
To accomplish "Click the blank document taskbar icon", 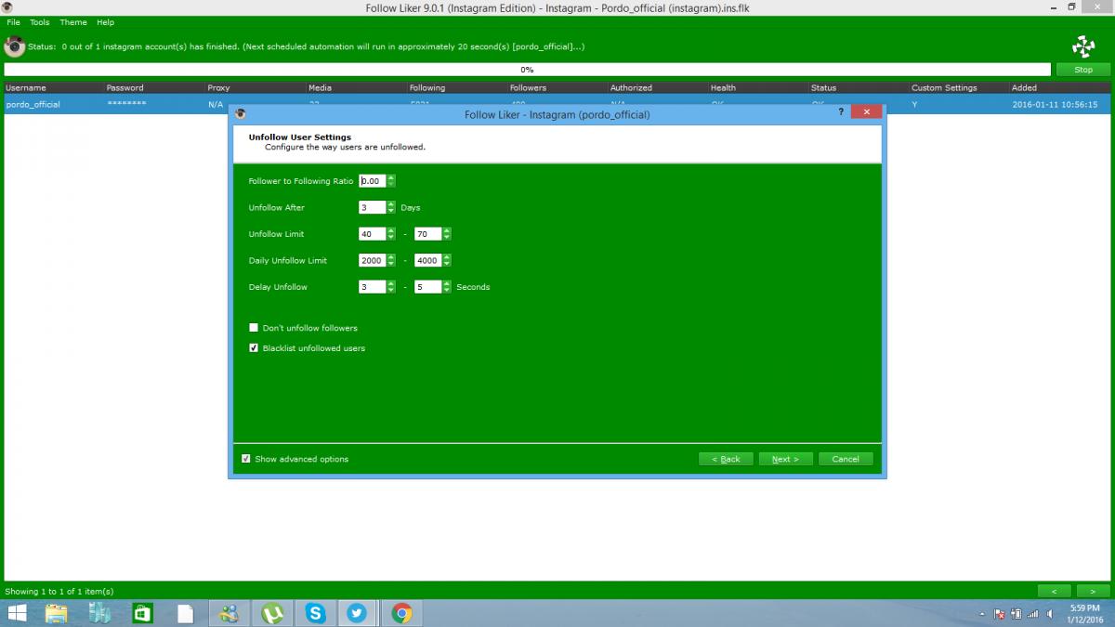I will pyautogui.click(x=186, y=613).
